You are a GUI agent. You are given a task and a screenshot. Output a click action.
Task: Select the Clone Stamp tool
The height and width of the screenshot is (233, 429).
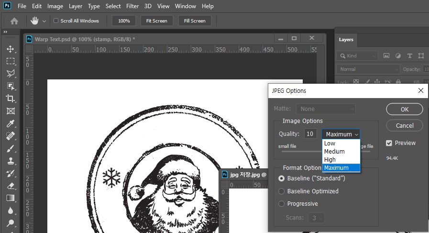click(x=11, y=161)
